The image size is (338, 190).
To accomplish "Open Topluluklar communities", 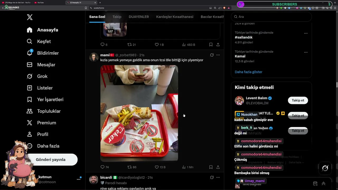I will coord(44,111).
